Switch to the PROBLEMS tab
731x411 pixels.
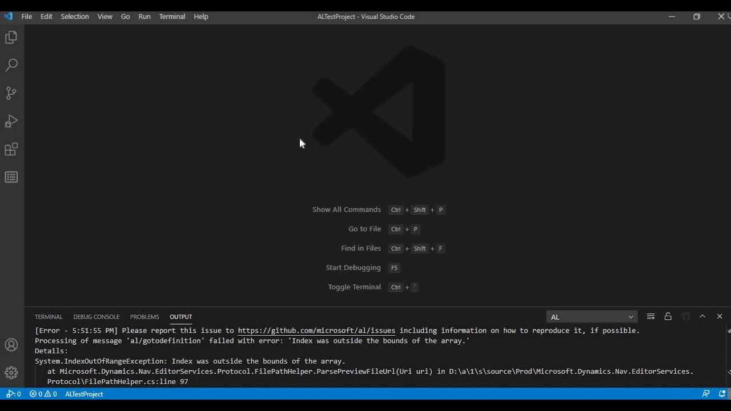[x=144, y=317]
